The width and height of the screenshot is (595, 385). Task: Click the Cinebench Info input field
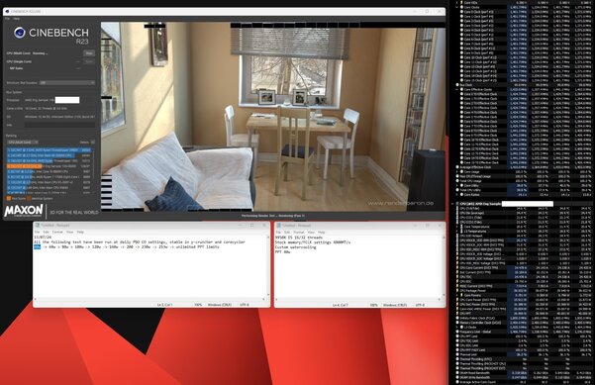tap(60, 125)
